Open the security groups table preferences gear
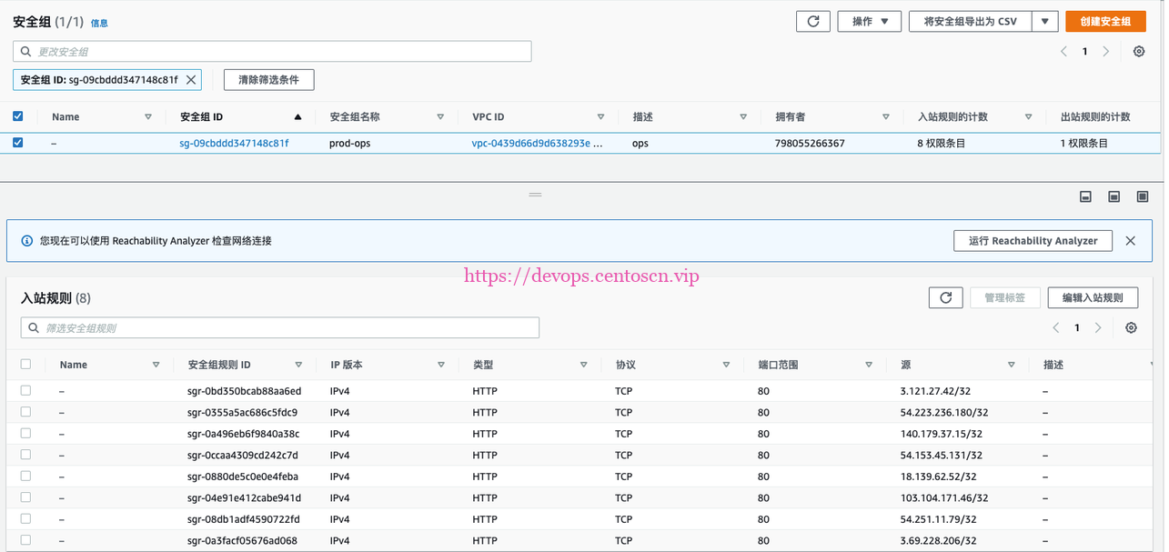 click(1139, 52)
